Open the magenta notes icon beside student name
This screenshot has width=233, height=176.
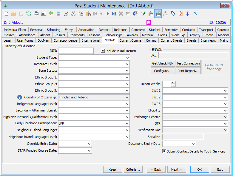[x=149, y=22]
